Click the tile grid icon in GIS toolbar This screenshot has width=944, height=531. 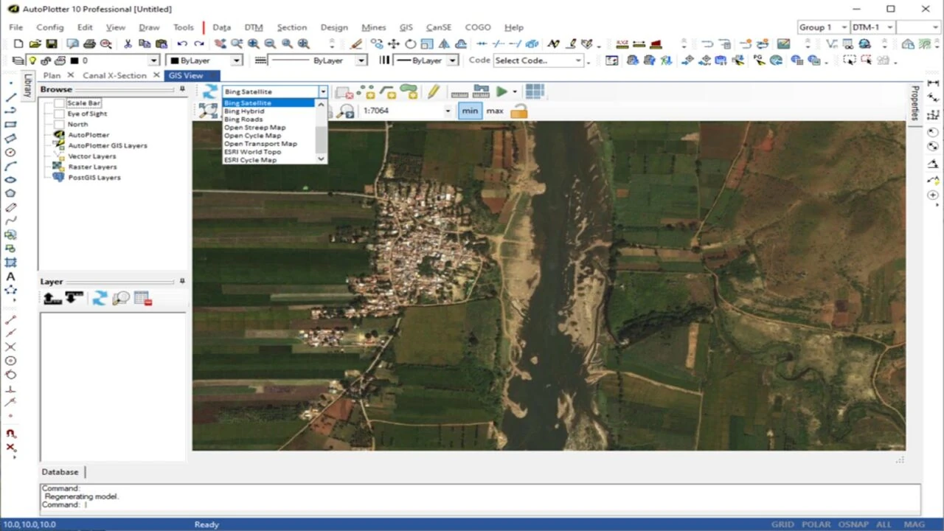pyautogui.click(x=535, y=91)
